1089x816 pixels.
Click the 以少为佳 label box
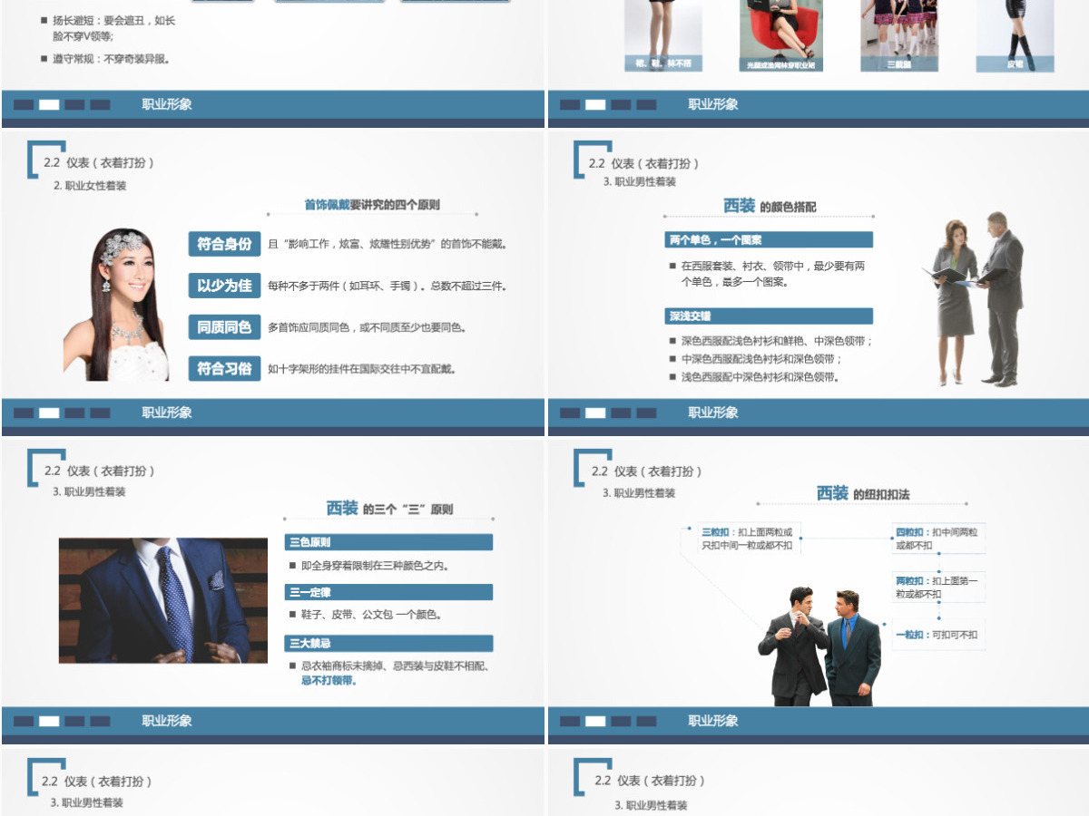pyautogui.click(x=225, y=286)
